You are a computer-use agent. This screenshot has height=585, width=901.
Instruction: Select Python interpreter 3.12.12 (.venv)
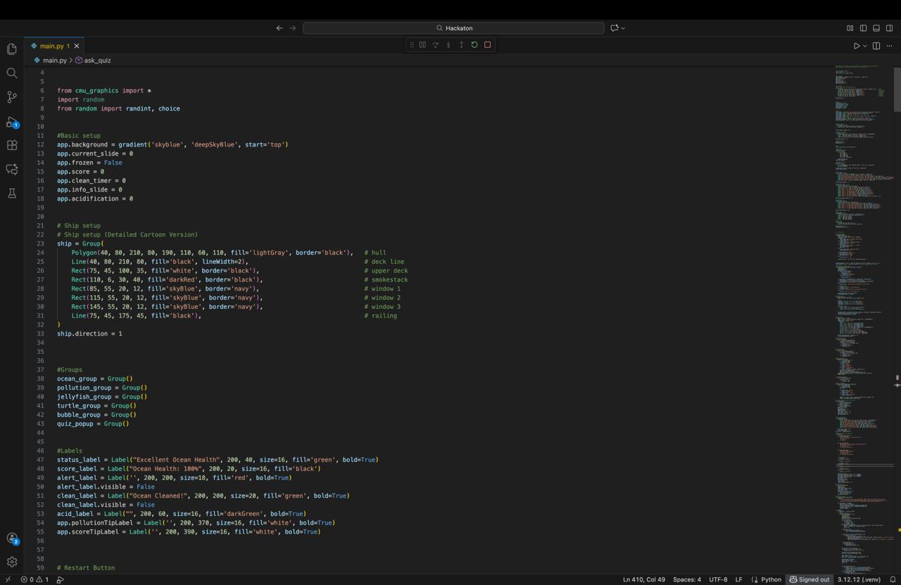[x=859, y=579]
